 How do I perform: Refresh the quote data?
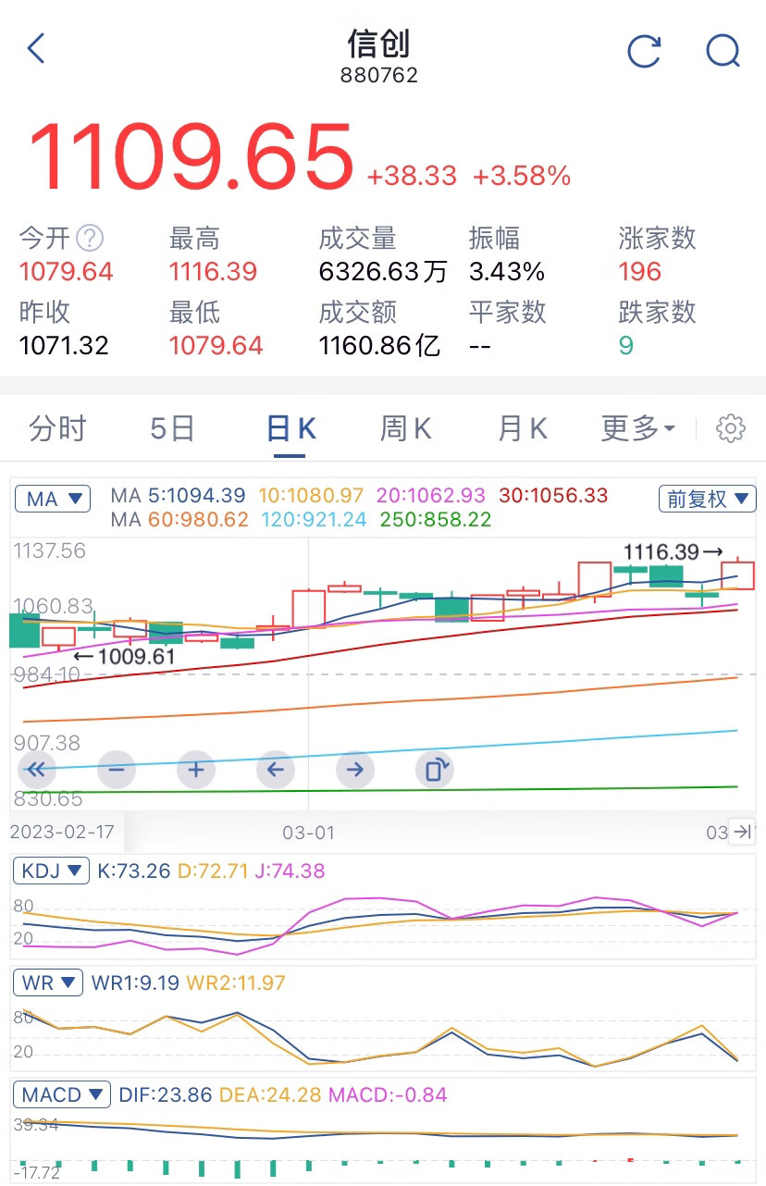click(x=645, y=50)
